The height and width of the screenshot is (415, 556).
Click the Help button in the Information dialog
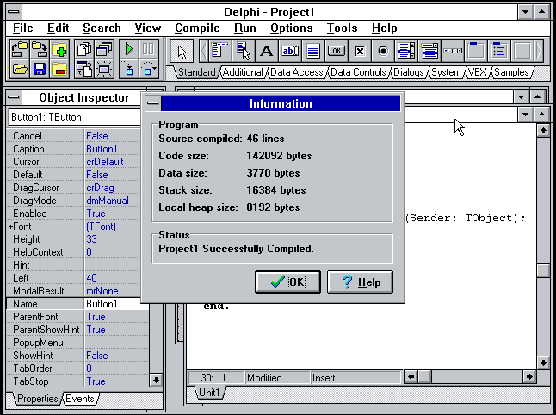click(x=360, y=282)
